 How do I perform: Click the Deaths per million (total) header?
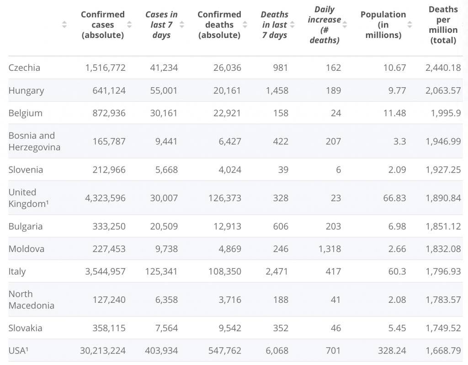[x=443, y=25]
